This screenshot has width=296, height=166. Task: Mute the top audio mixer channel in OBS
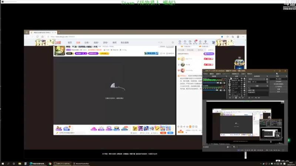221,83
